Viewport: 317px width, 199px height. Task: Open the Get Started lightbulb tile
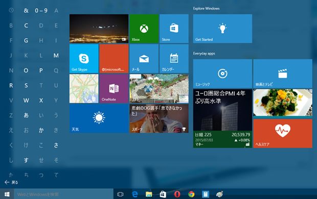[222, 29]
